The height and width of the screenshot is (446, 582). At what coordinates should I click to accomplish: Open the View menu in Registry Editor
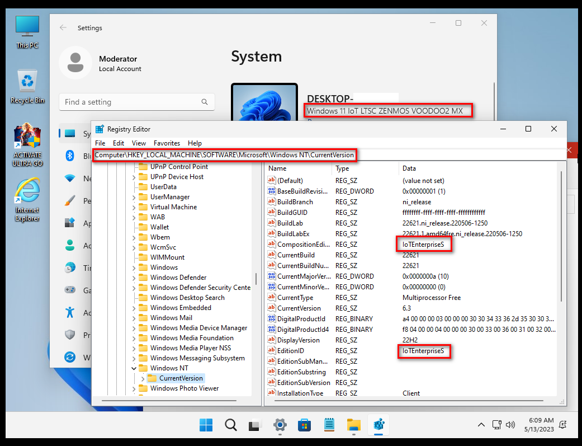pos(139,143)
